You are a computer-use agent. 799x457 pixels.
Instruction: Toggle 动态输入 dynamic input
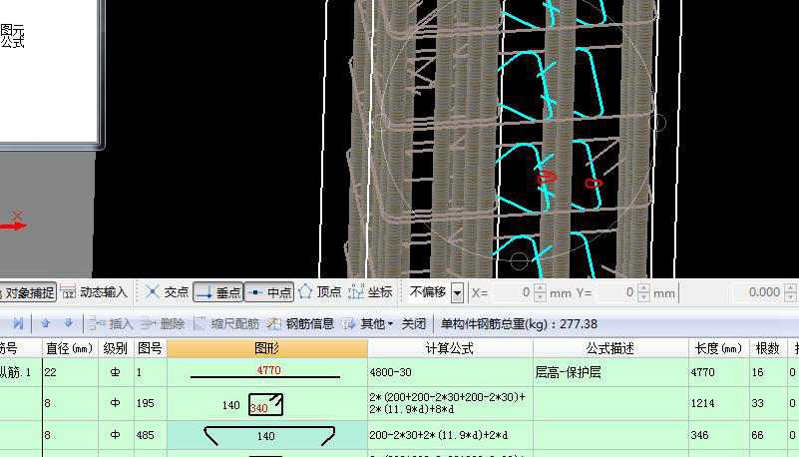pos(94,292)
